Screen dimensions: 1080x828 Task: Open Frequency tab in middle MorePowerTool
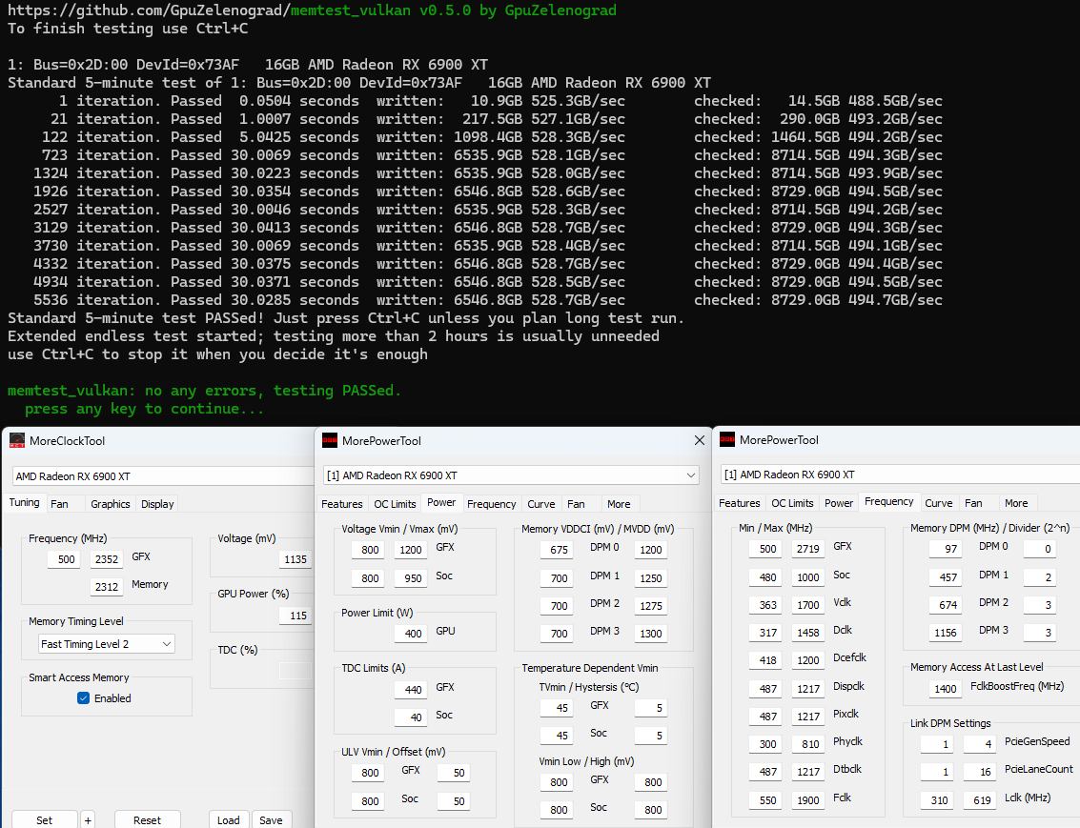point(491,504)
